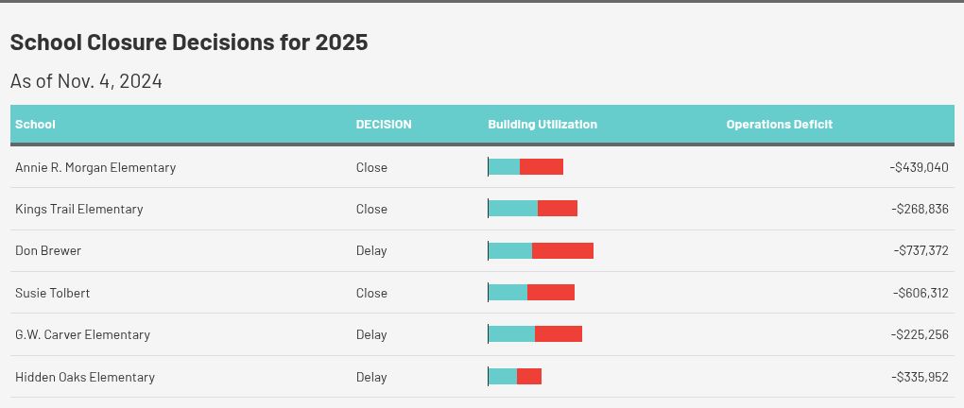
Task: Click the Kings Trail Elementary school name
Action: point(79,209)
